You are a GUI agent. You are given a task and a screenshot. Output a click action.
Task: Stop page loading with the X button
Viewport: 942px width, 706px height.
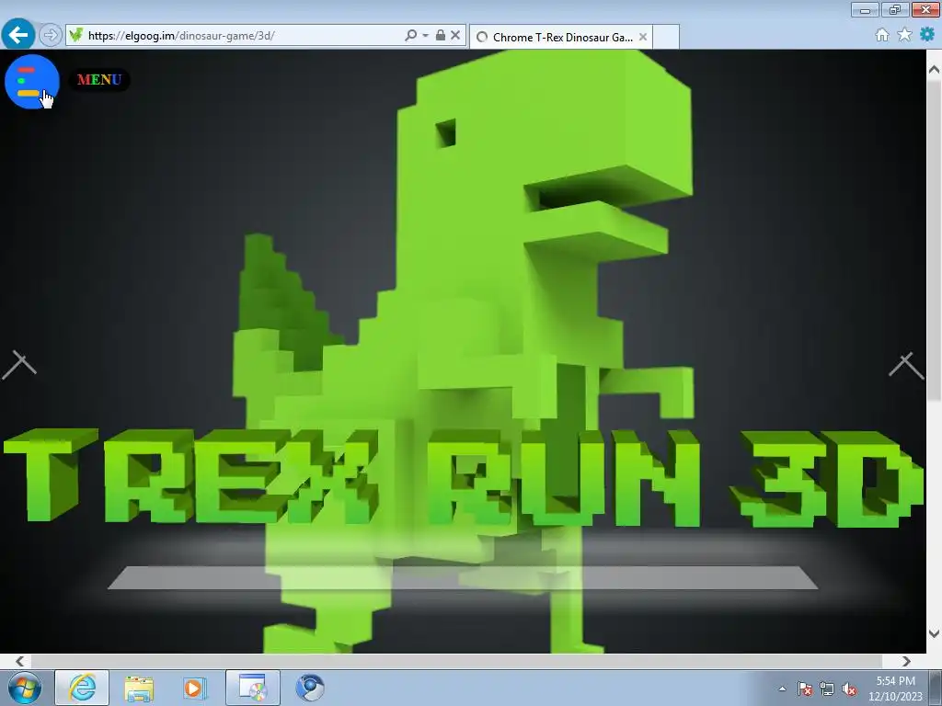[x=455, y=35]
